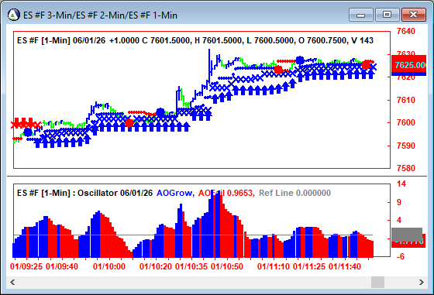
Task: Click the 01/10:20 time axis label
Action: coord(156,267)
